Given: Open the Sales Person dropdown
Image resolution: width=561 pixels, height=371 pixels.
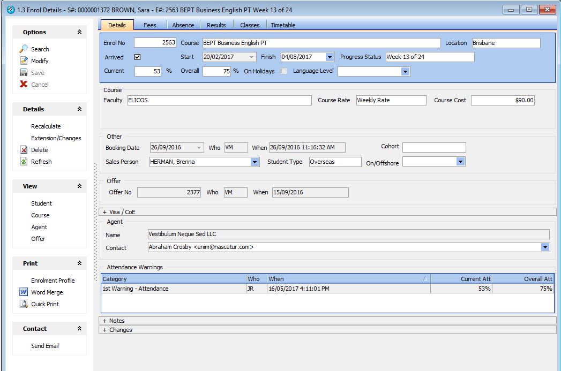Looking at the screenshot, I should point(255,162).
